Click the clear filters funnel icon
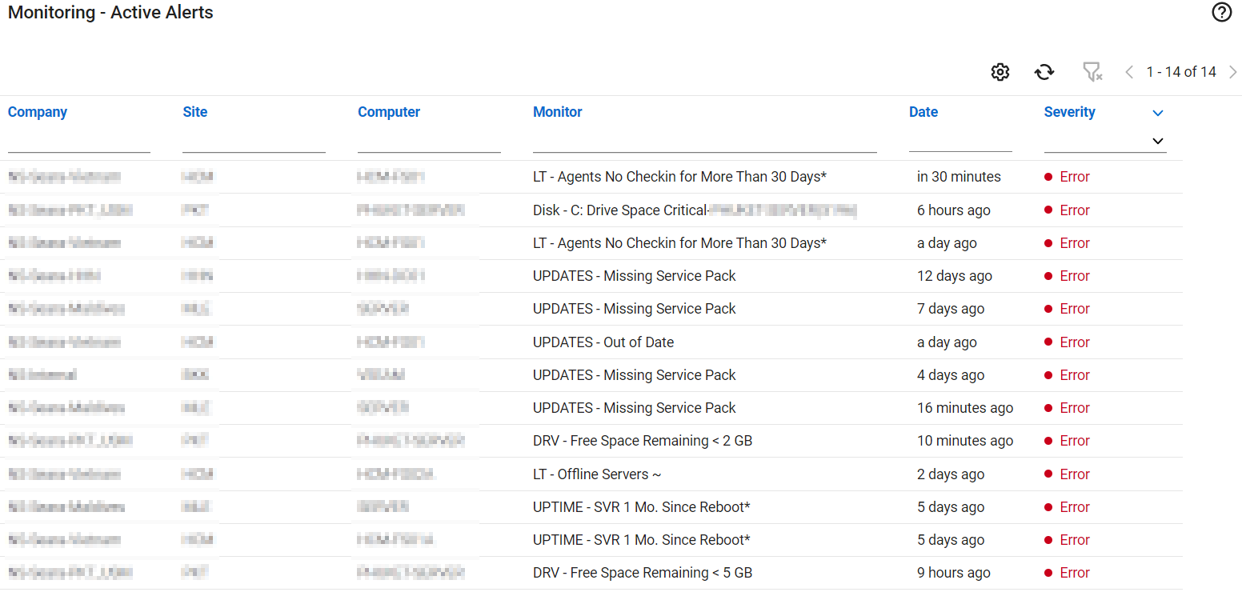1242x592 pixels. point(1092,72)
